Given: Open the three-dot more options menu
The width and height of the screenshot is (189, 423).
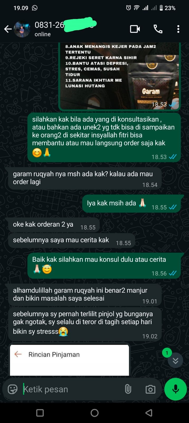Looking at the screenshot, I should 178,29.
